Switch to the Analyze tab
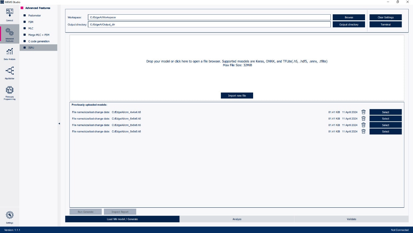413x233 pixels. point(236,219)
